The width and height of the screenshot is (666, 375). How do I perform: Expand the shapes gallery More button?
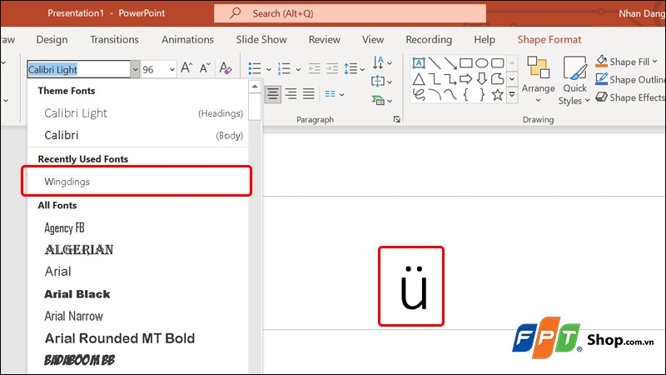512,95
